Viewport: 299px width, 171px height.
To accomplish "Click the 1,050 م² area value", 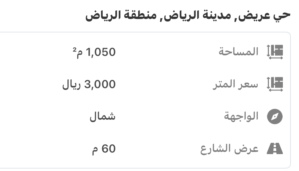I will click(94, 52).
